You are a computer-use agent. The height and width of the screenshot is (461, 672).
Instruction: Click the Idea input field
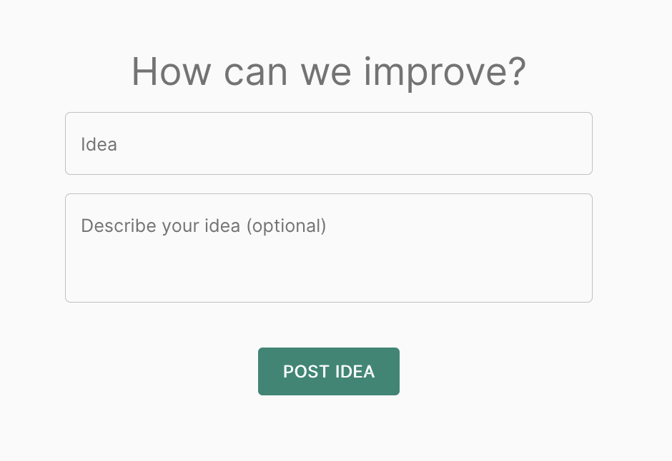coord(328,143)
